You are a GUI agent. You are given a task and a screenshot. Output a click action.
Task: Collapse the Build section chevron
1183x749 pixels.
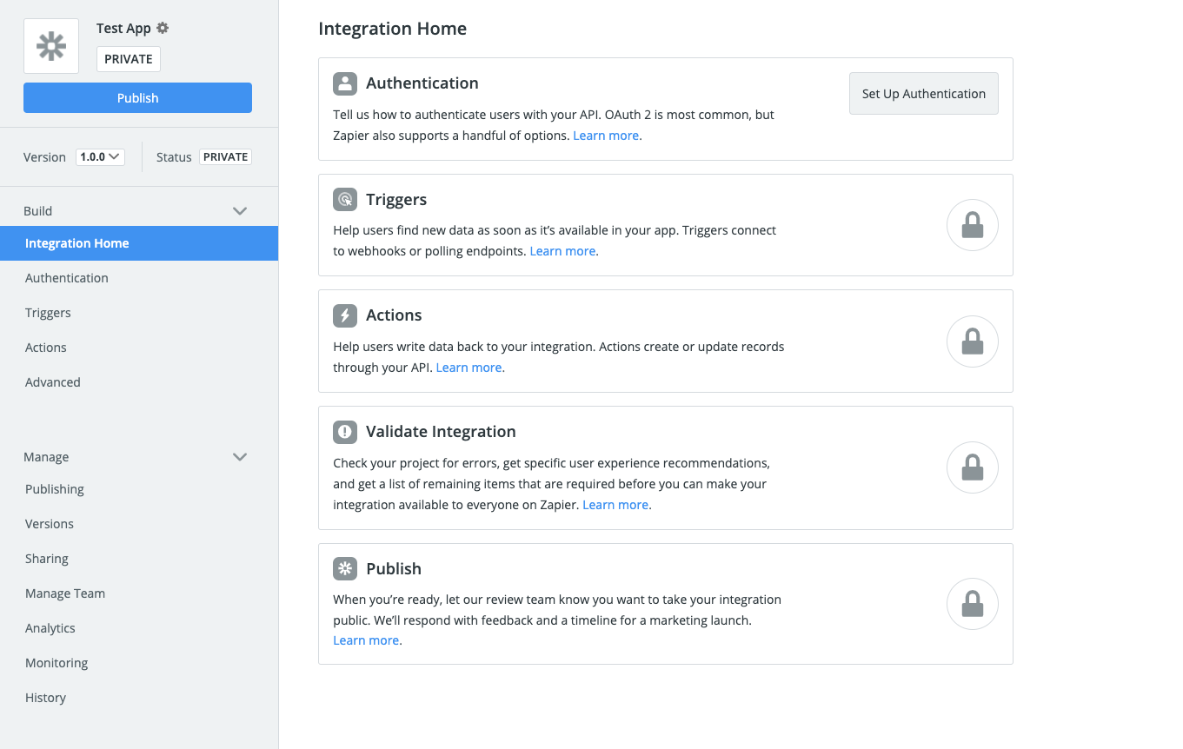pyautogui.click(x=240, y=211)
